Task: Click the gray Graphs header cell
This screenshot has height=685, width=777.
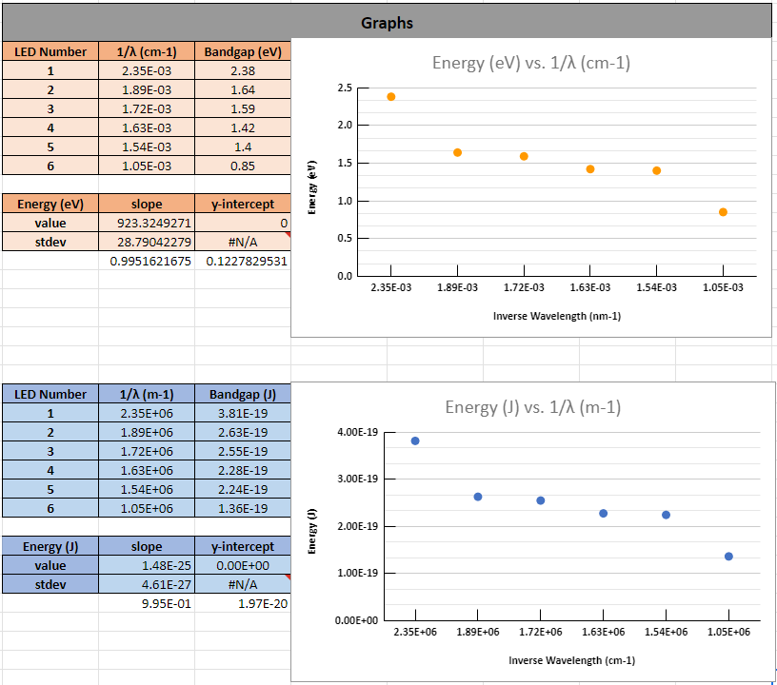Action: 387,23
